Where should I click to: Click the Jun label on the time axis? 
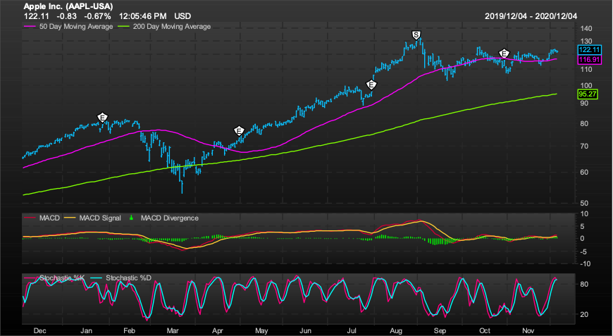tap(305, 331)
